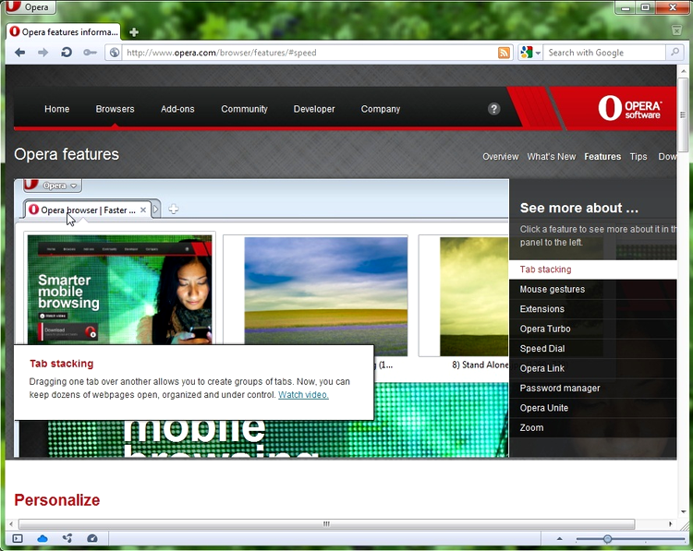
Task: Click the search magnifier icon
Action: 675,52
